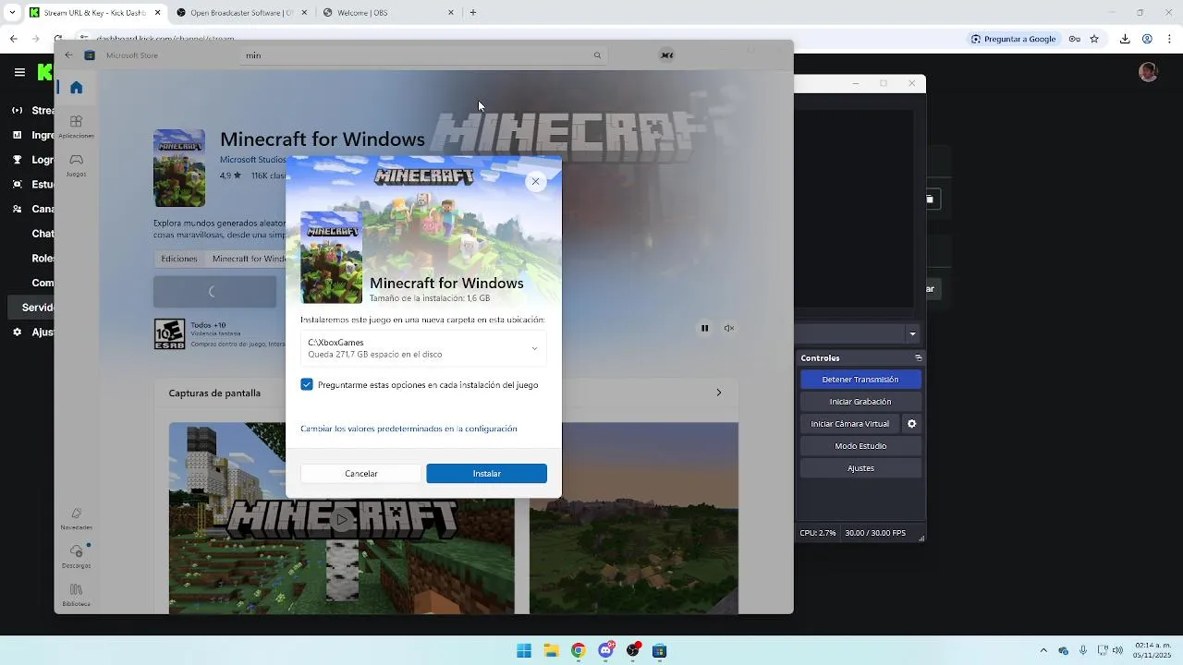
Task: Pause the Minecraft trailer video
Action: click(704, 328)
